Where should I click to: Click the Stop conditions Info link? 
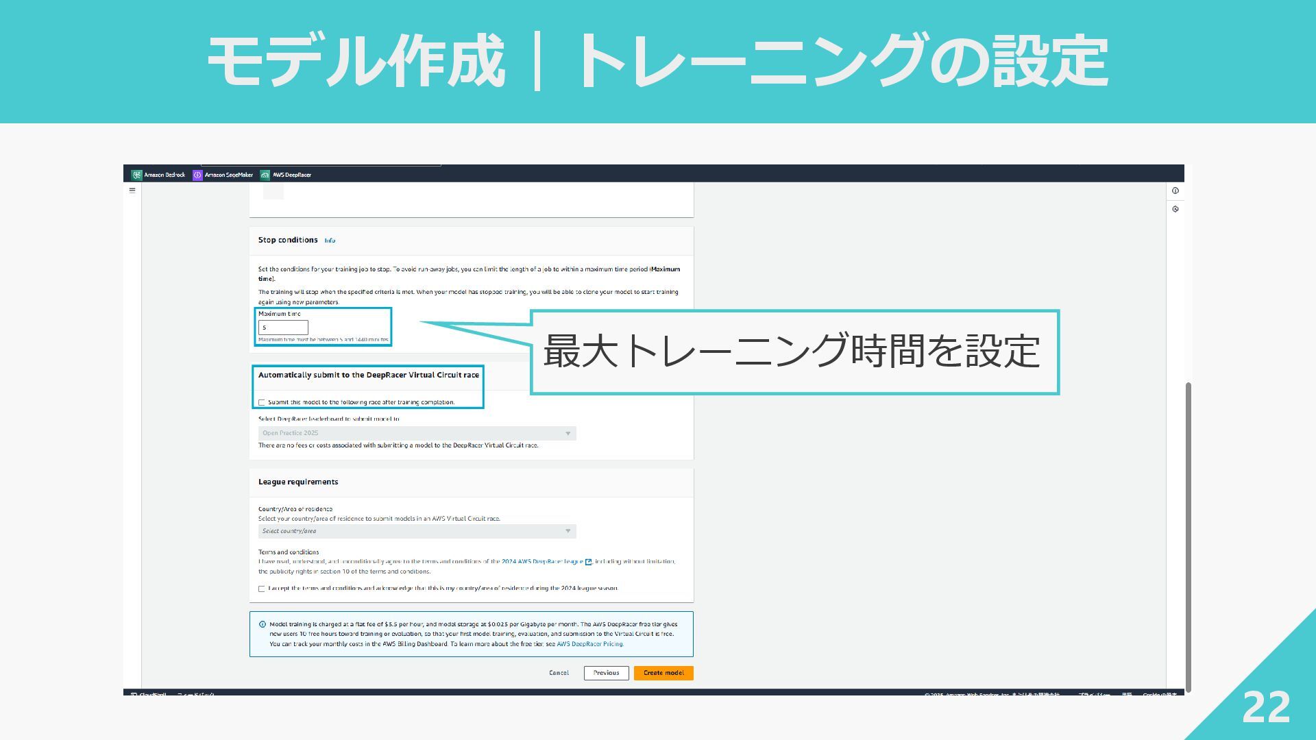[330, 241]
